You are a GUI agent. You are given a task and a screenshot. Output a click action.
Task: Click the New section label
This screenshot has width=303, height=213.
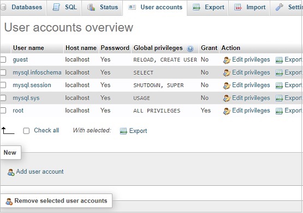[x=10, y=153]
